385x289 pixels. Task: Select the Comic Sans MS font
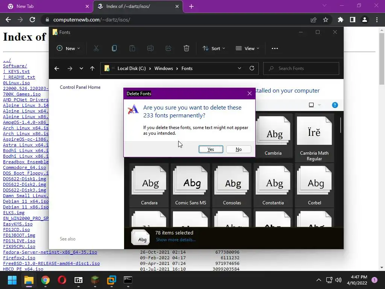pos(191,185)
